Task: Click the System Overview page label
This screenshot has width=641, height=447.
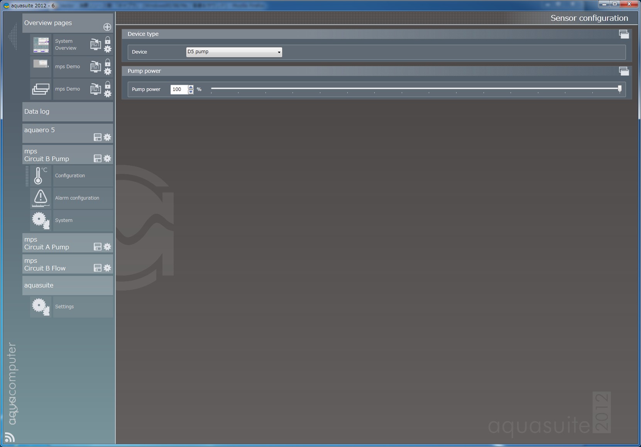Action: coord(66,45)
